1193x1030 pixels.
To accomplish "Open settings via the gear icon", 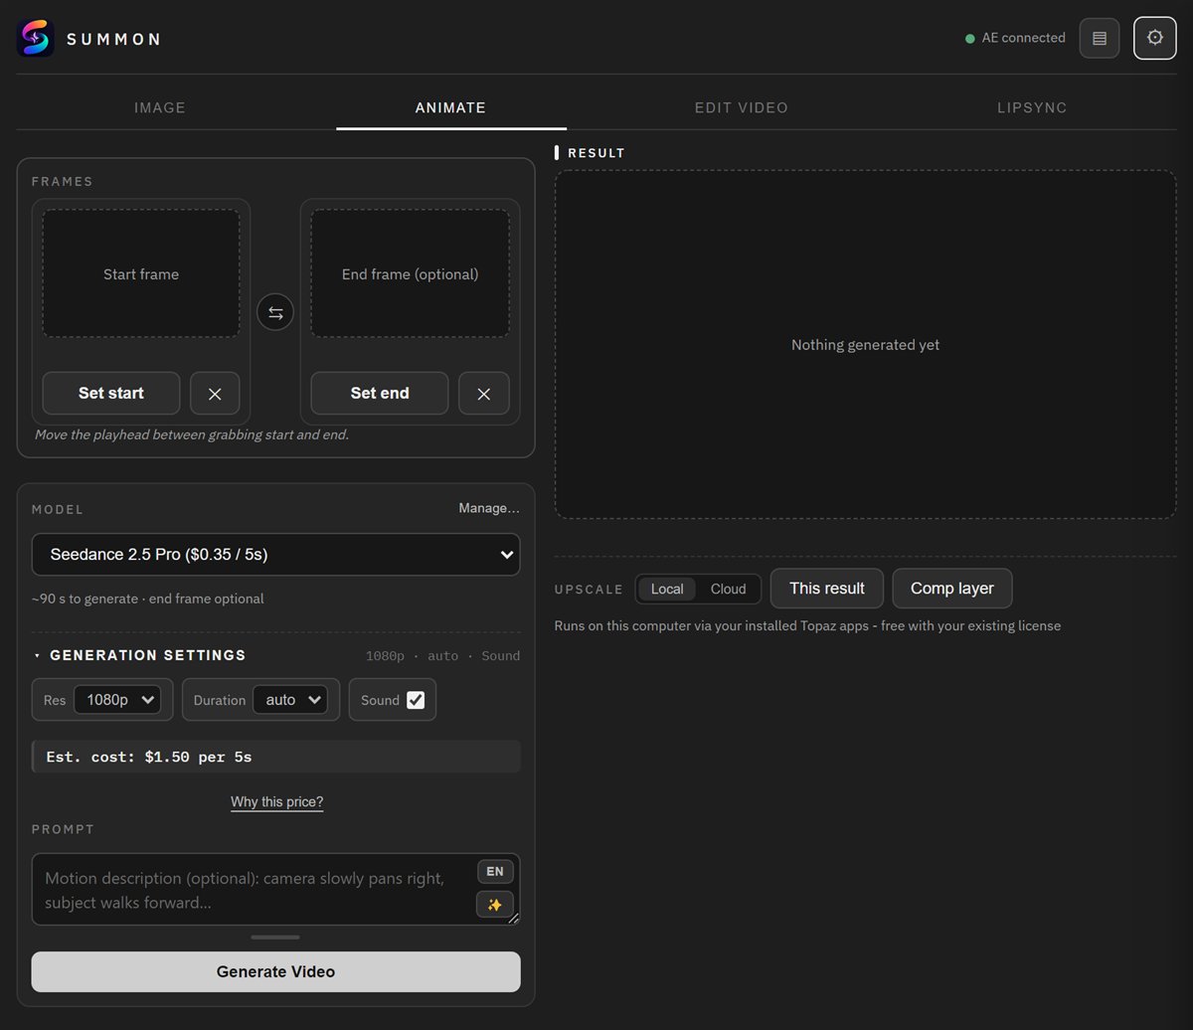I will coord(1155,38).
